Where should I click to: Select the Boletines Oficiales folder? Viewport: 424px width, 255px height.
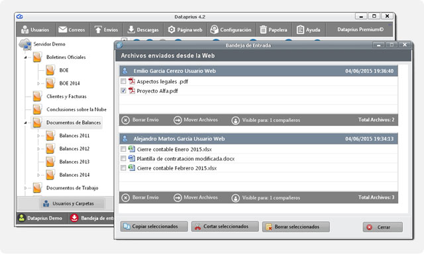pos(66,57)
